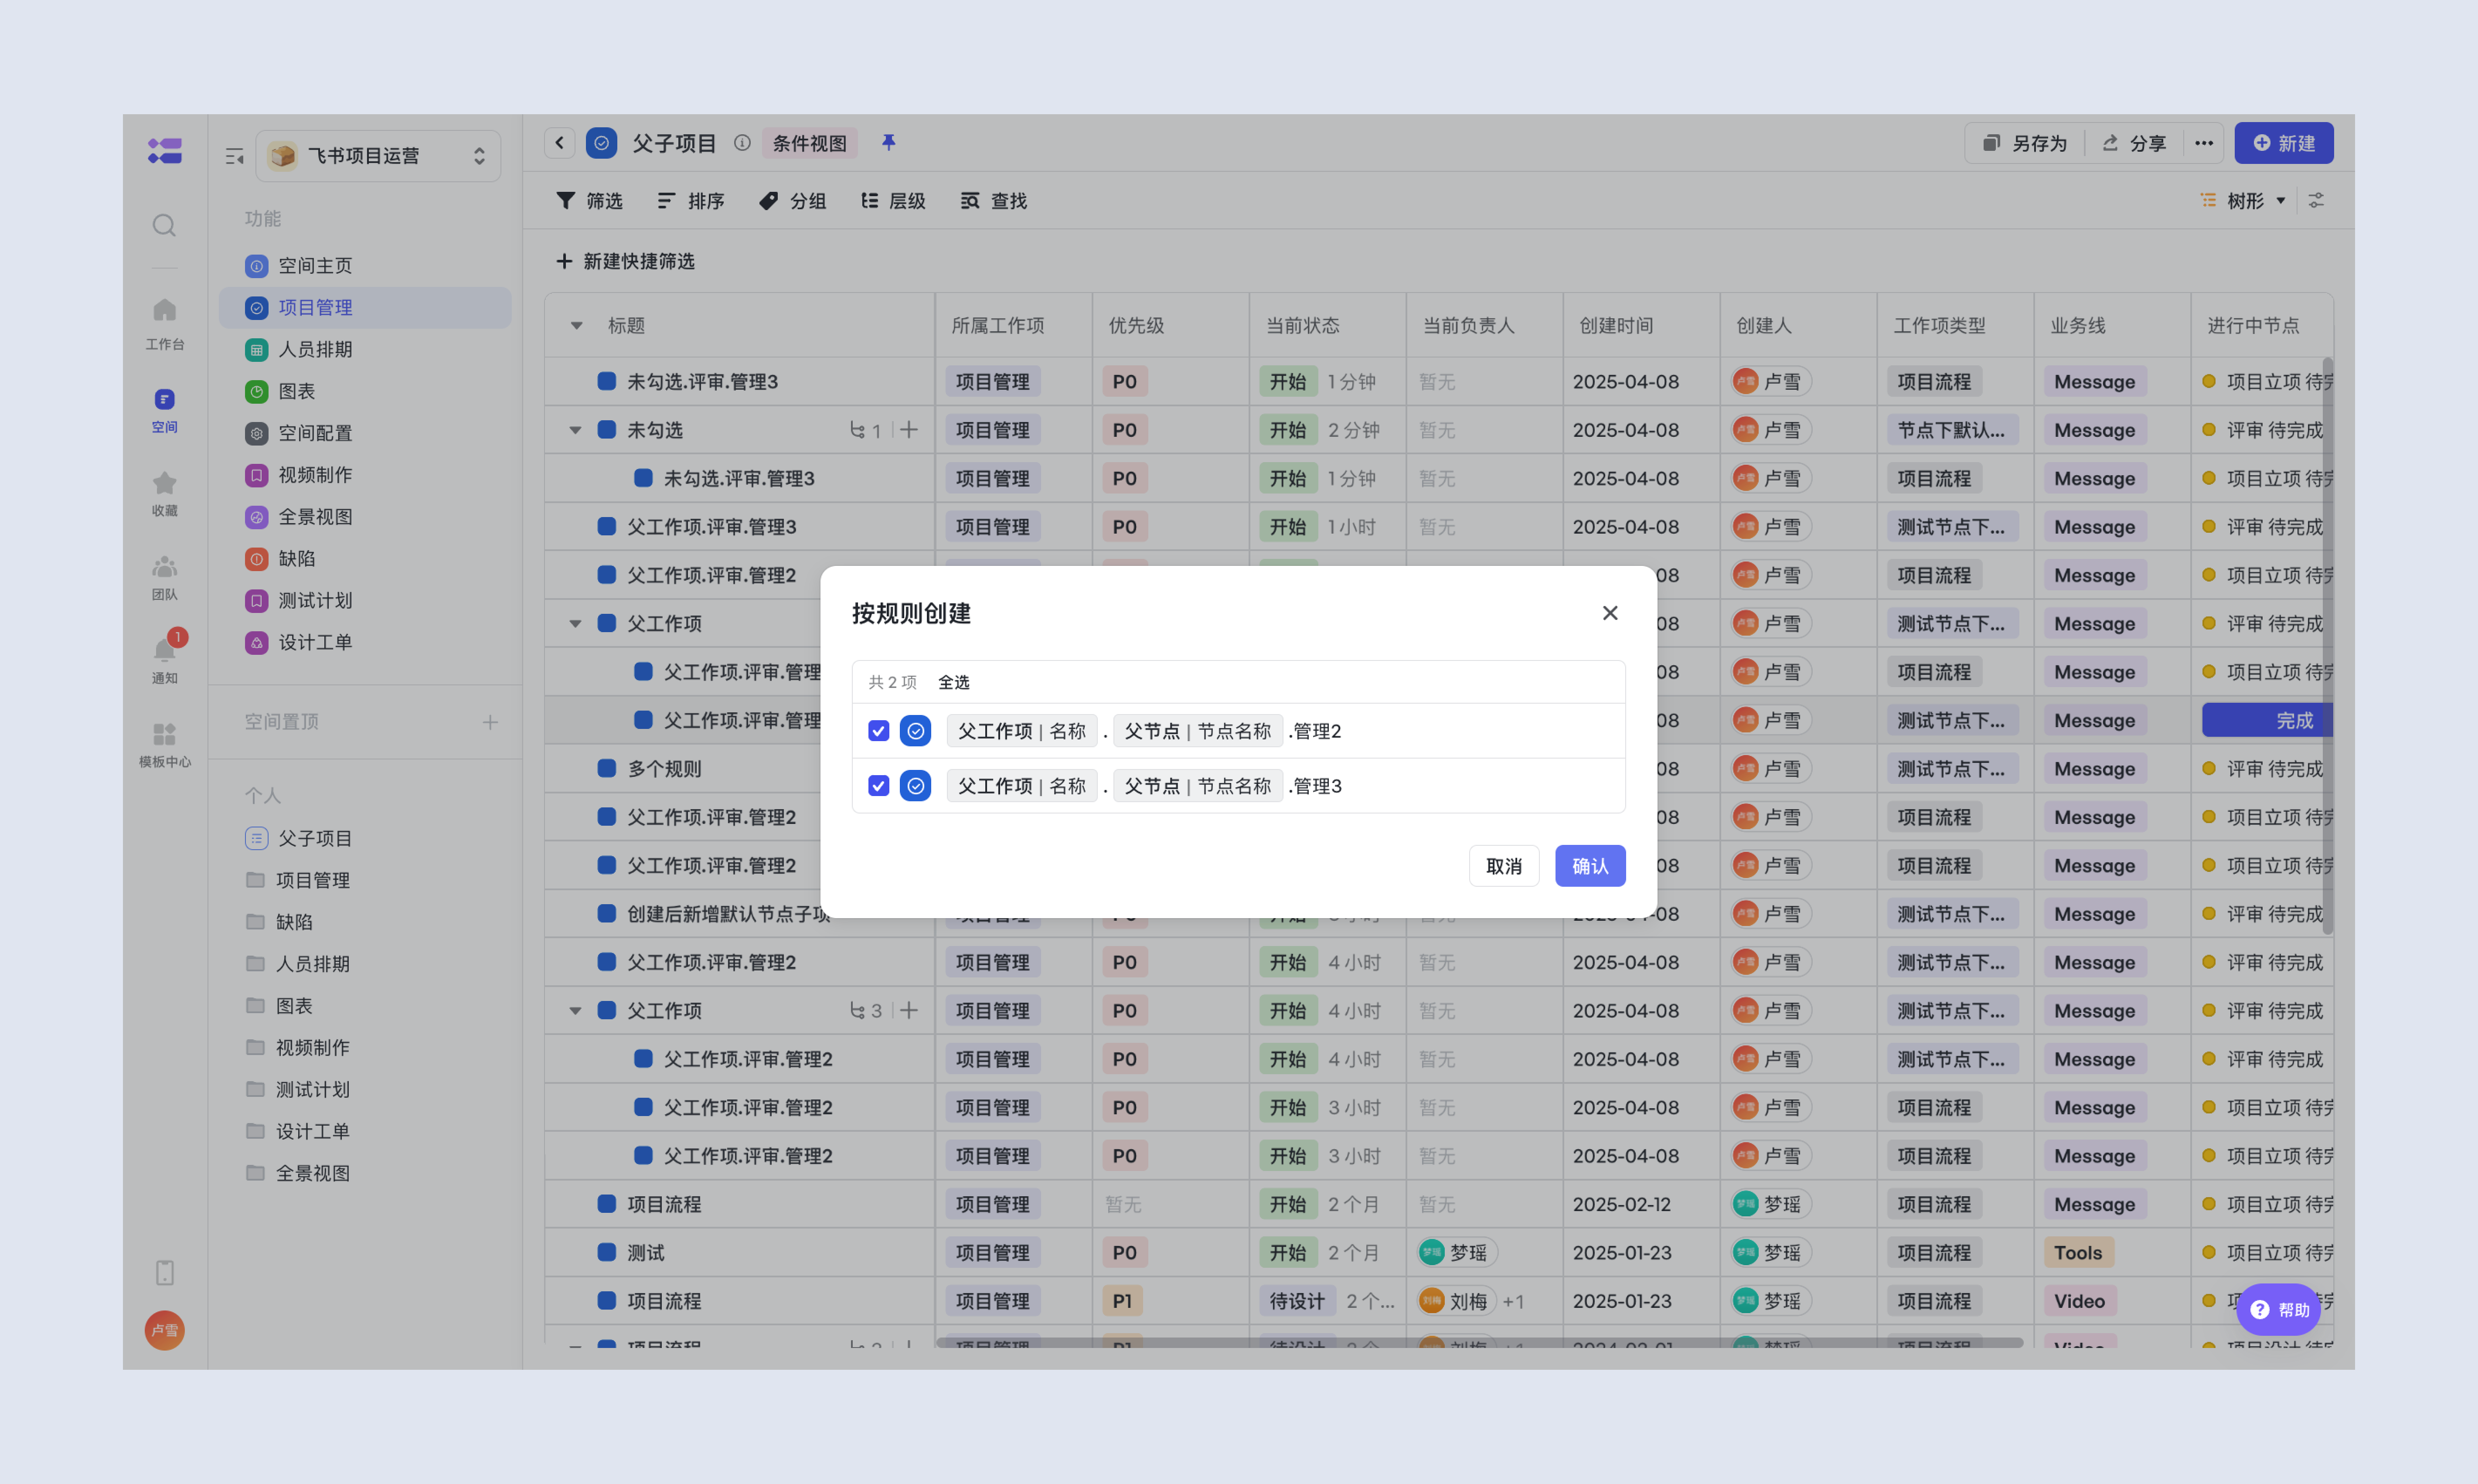Click the P1 priority tag of 项目流程 row

point(1122,1301)
